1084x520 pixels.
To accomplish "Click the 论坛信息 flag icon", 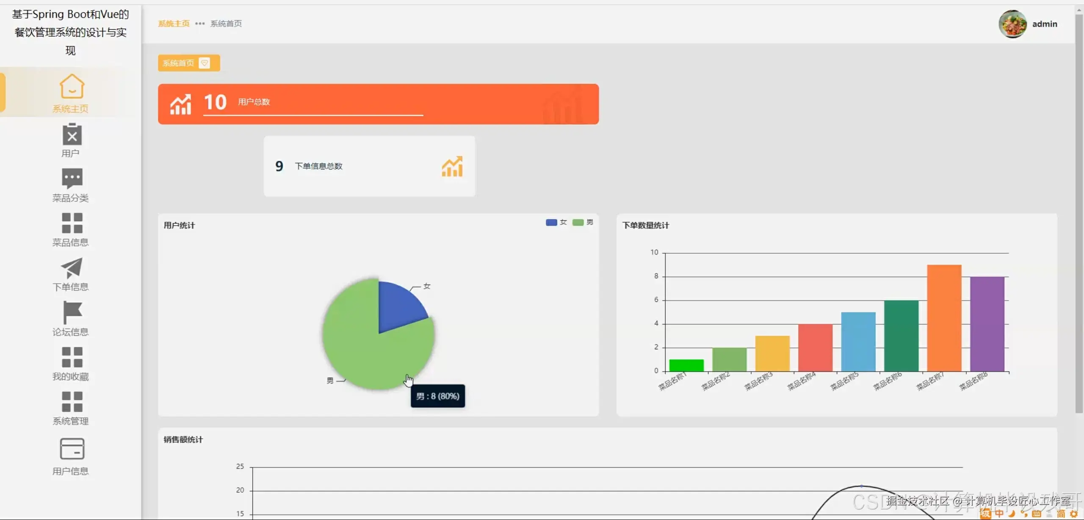I will click(72, 313).
